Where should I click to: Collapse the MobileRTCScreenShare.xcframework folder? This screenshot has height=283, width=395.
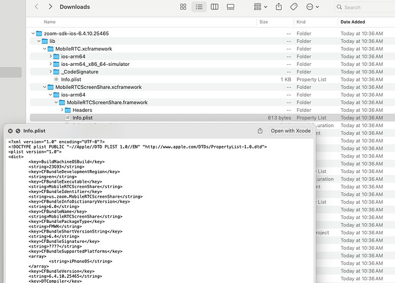pyautogui.click(x=45, y=87)
